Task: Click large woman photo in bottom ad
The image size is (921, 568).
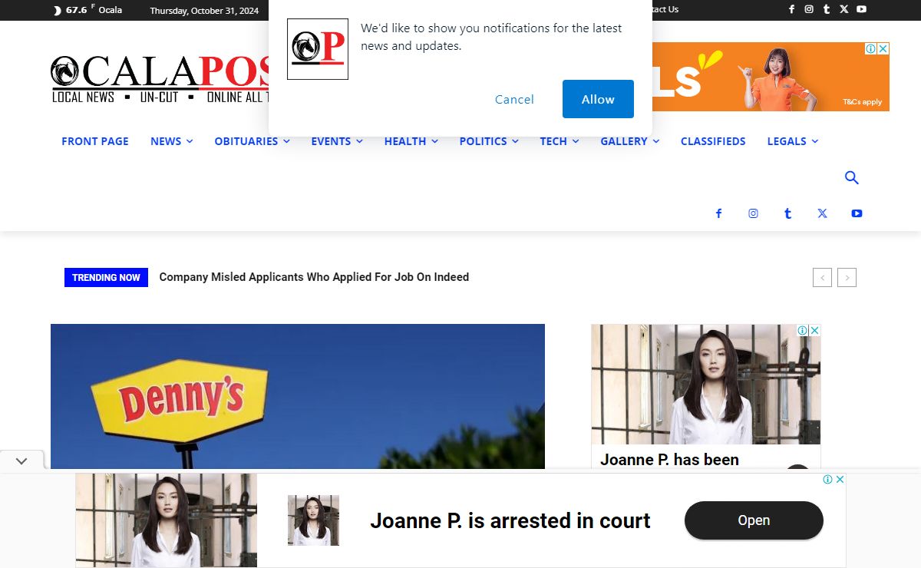Action: point(167,520)
